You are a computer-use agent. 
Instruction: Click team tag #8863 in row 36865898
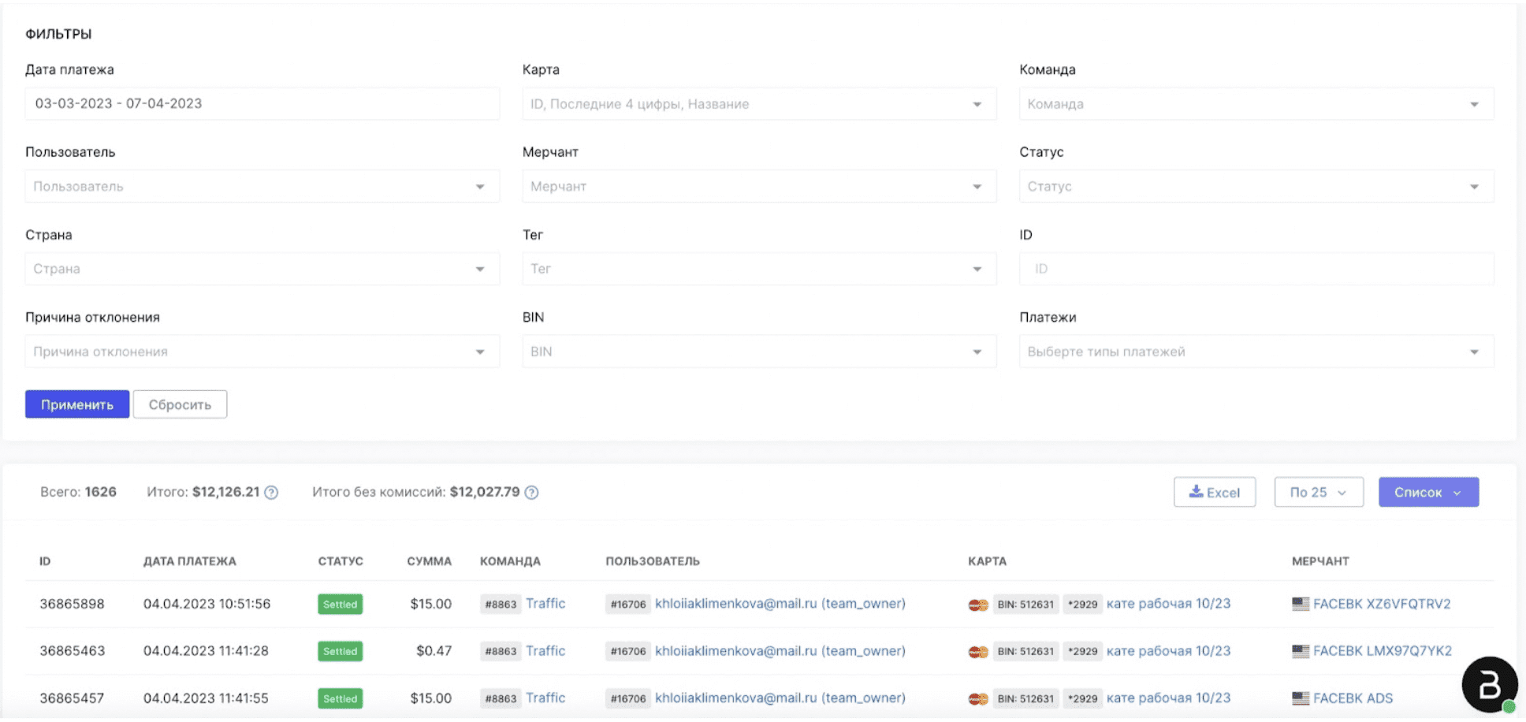(x=501, y=605)
